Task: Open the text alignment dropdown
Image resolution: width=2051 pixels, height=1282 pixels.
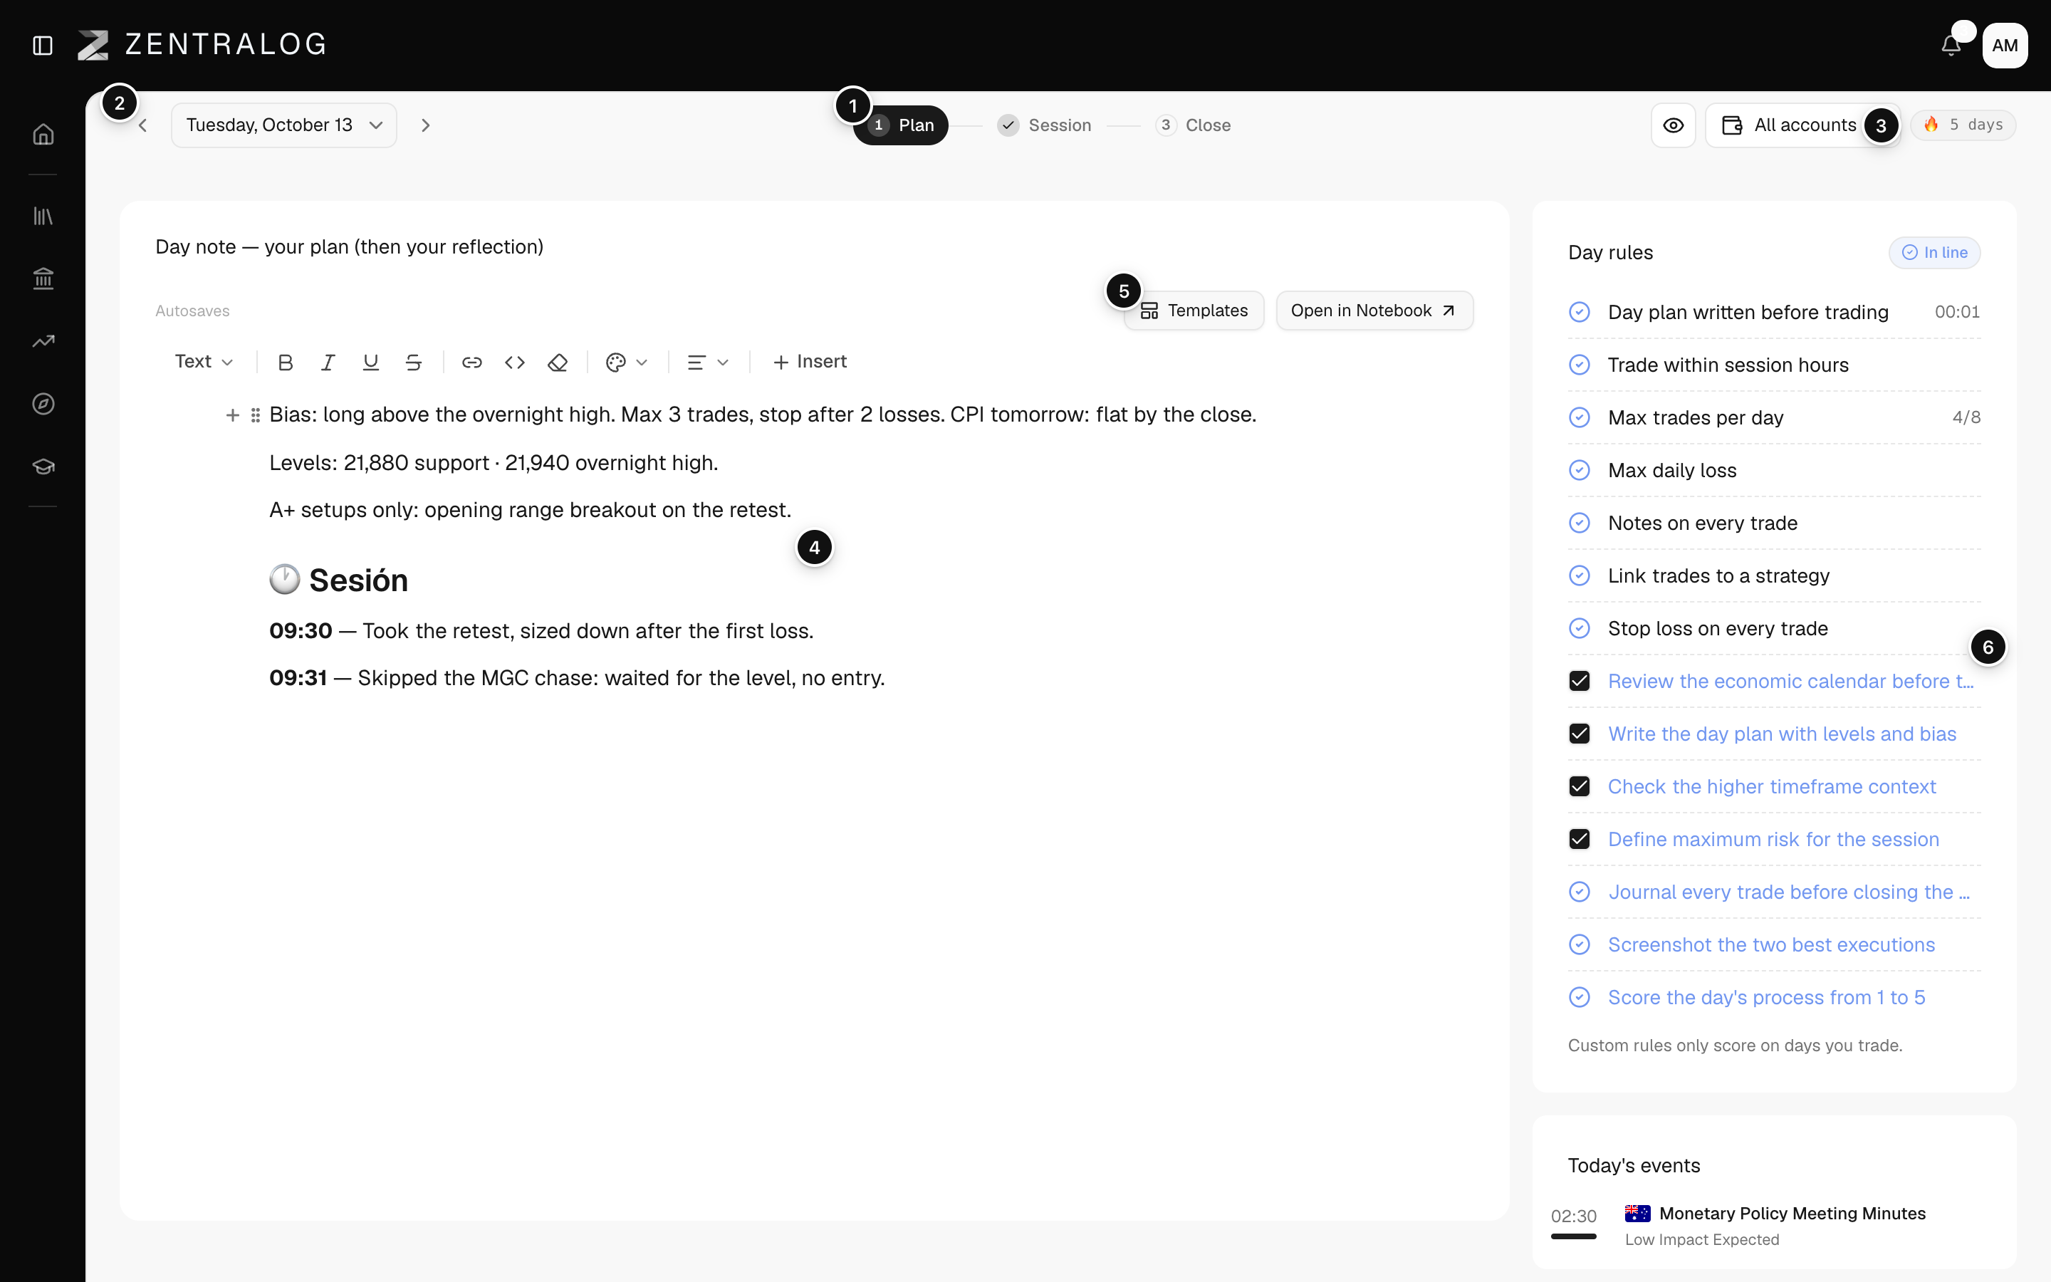Action: click(x=708, y=362)
